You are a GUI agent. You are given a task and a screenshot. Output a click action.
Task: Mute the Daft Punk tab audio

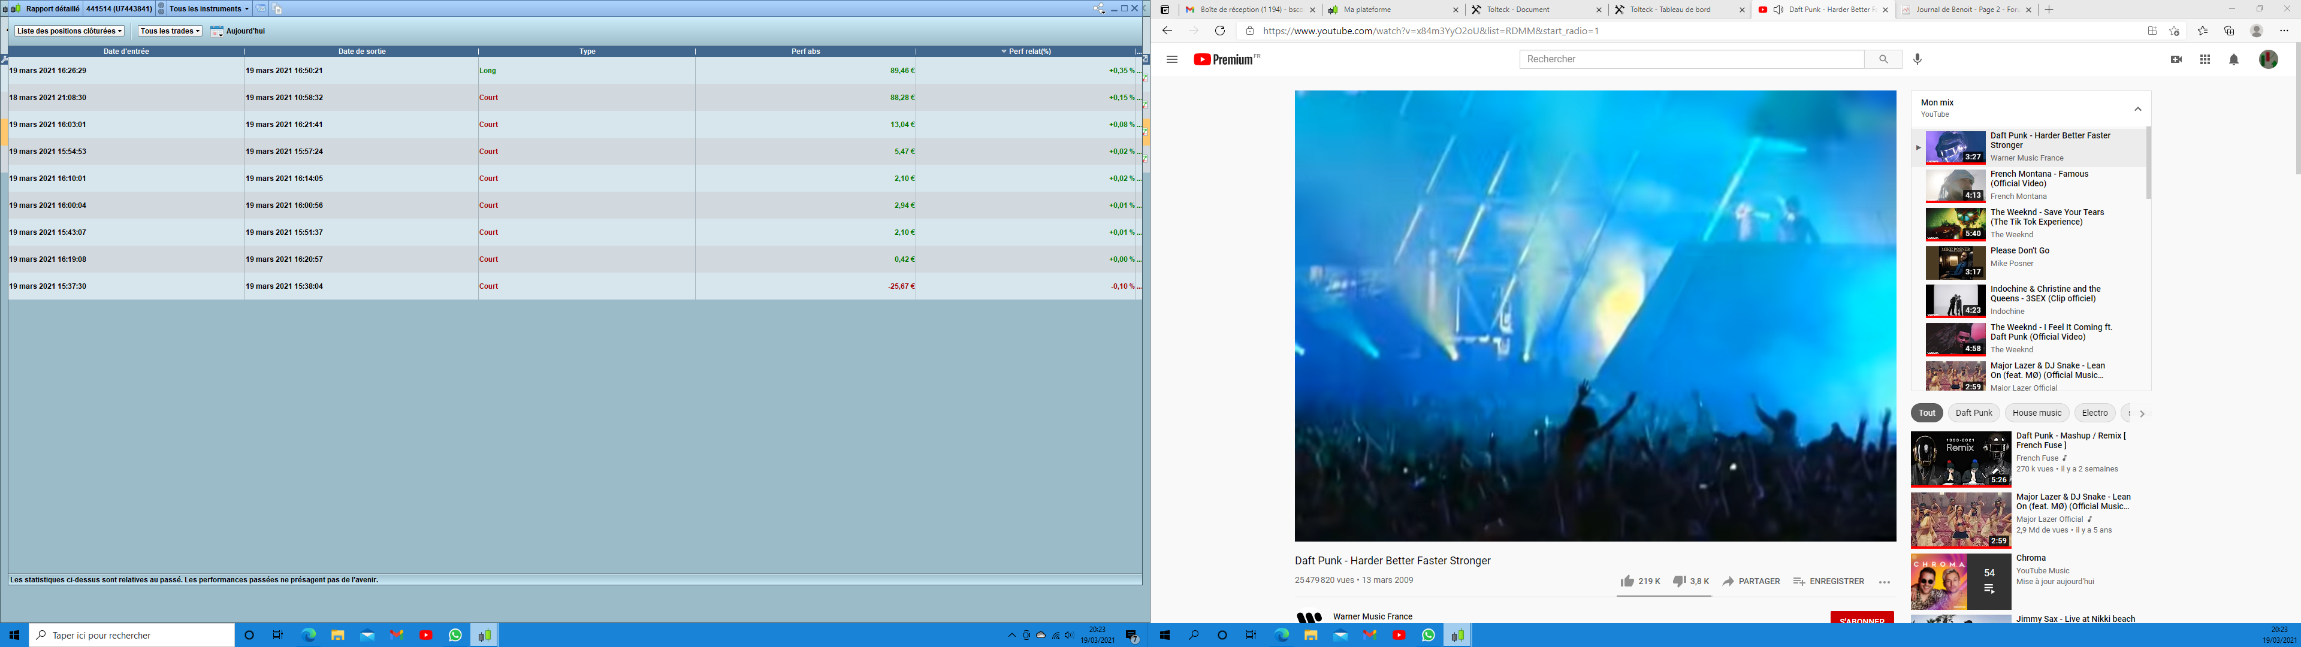1778,10
